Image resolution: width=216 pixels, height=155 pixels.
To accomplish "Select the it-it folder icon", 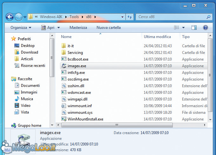I will pyautogui.click(x=64, y=46).
